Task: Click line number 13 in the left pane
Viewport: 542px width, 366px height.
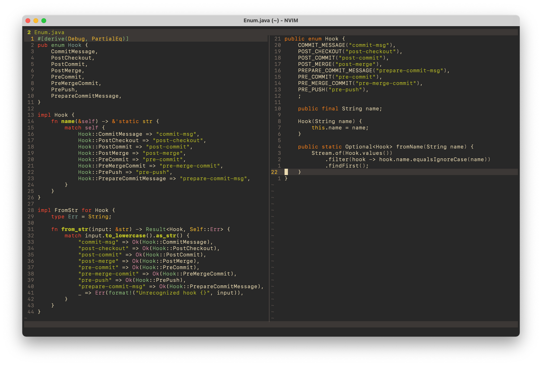Action: 31,115
